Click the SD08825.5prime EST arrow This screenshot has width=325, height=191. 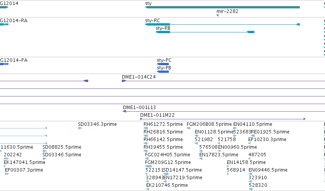point(45,151)
